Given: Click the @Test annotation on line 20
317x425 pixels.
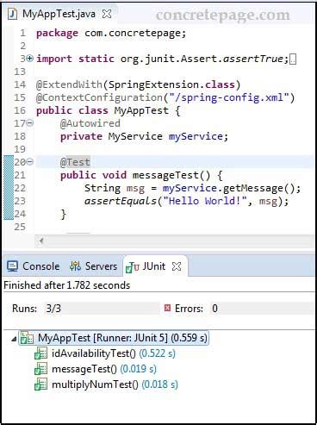Looking at the screenshot, I should [x=75, y=162].
